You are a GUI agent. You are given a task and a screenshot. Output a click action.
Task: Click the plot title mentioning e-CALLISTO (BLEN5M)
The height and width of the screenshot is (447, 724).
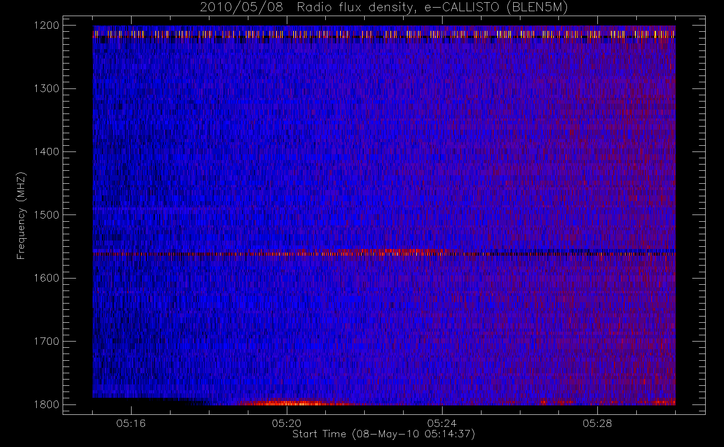pyautogui.click(x=384, y=8)
